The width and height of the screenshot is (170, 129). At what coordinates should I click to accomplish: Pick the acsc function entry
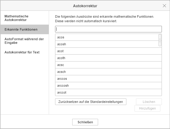tap(108, 65)
